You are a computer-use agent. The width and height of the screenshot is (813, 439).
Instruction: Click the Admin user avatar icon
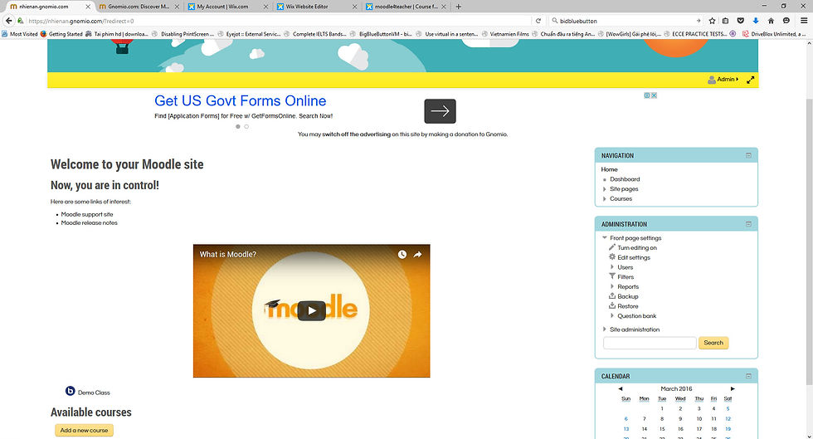click(x=712, y=80)
